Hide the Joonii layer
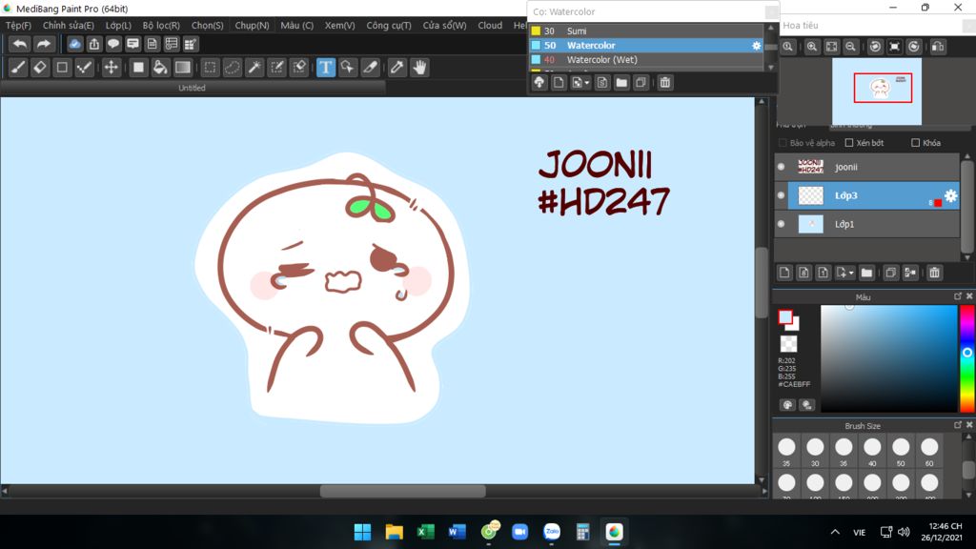Image resolution: width=976 pixels, height=549 pixels. coord(782,167)
